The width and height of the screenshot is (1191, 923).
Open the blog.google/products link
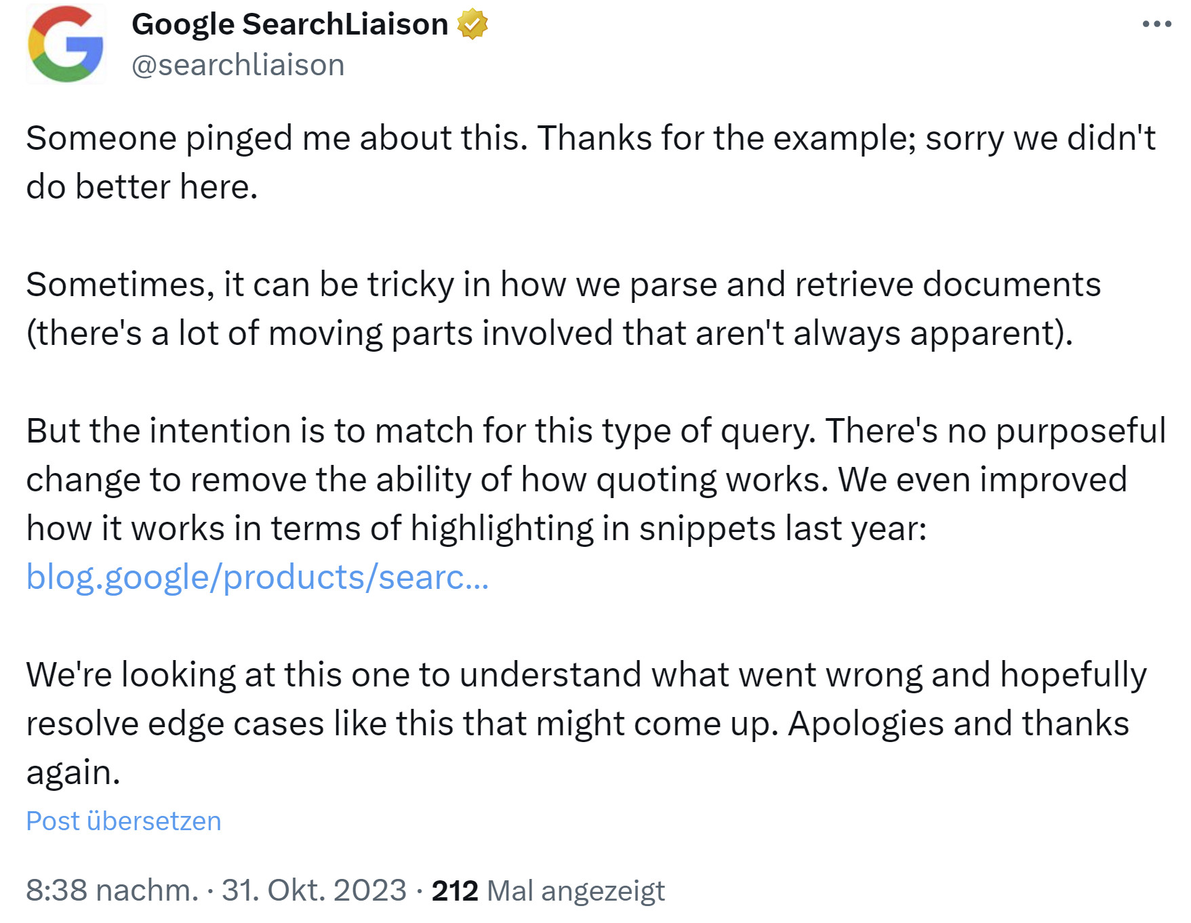pyautogui.click(x=257, y=577)
